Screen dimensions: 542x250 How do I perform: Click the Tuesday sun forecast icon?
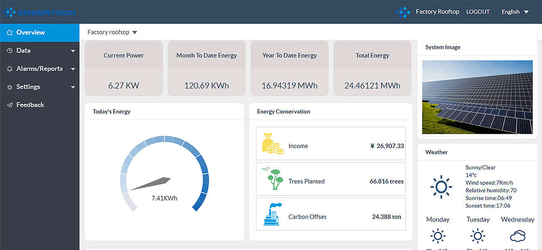[477, 236]
